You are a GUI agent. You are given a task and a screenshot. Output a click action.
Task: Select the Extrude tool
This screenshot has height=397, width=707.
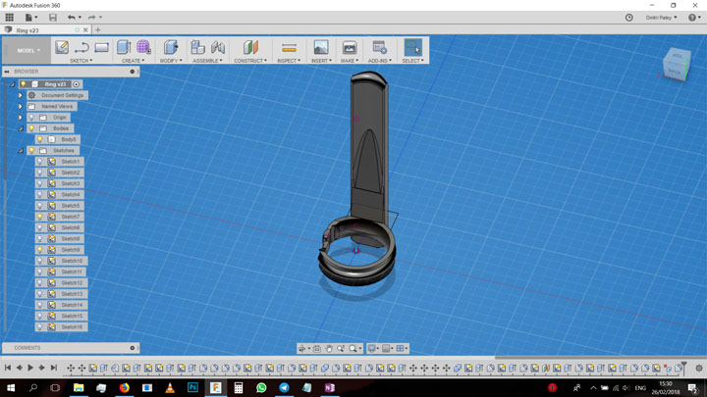pyautogui.click(x=124, y=47)
